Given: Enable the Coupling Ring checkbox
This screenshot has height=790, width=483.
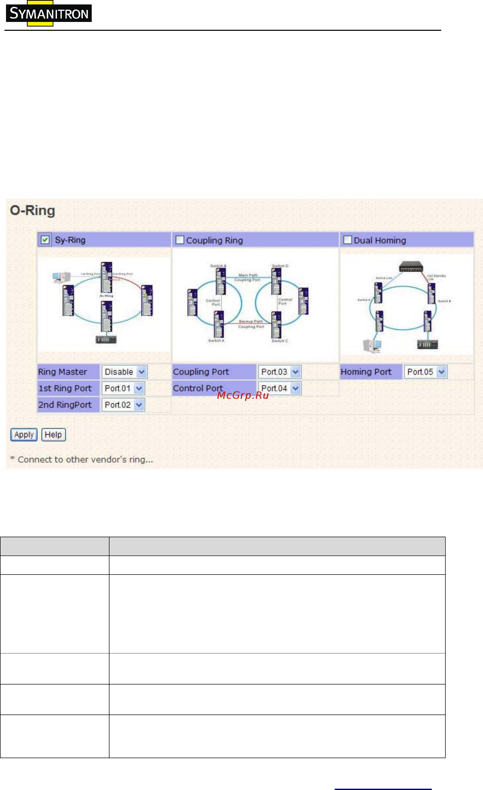Looking at the screenshot, I should 180,240.
